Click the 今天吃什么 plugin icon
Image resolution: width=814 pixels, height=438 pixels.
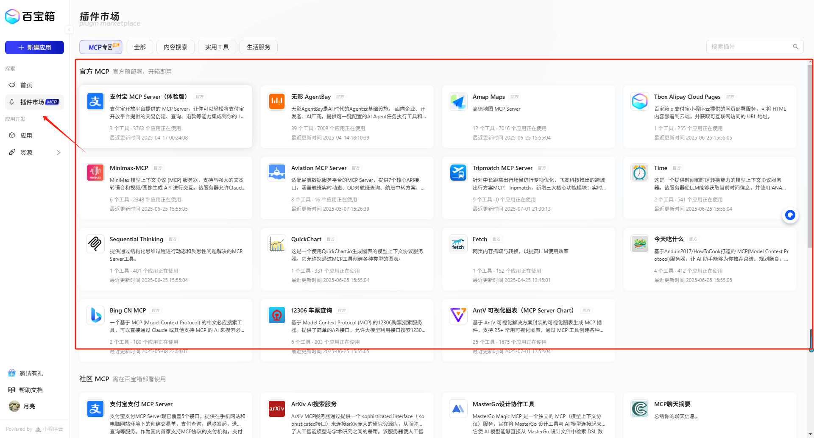(x=640, y=244)
